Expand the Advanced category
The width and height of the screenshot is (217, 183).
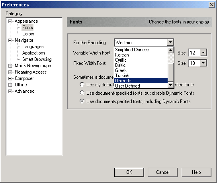point(10,91)
